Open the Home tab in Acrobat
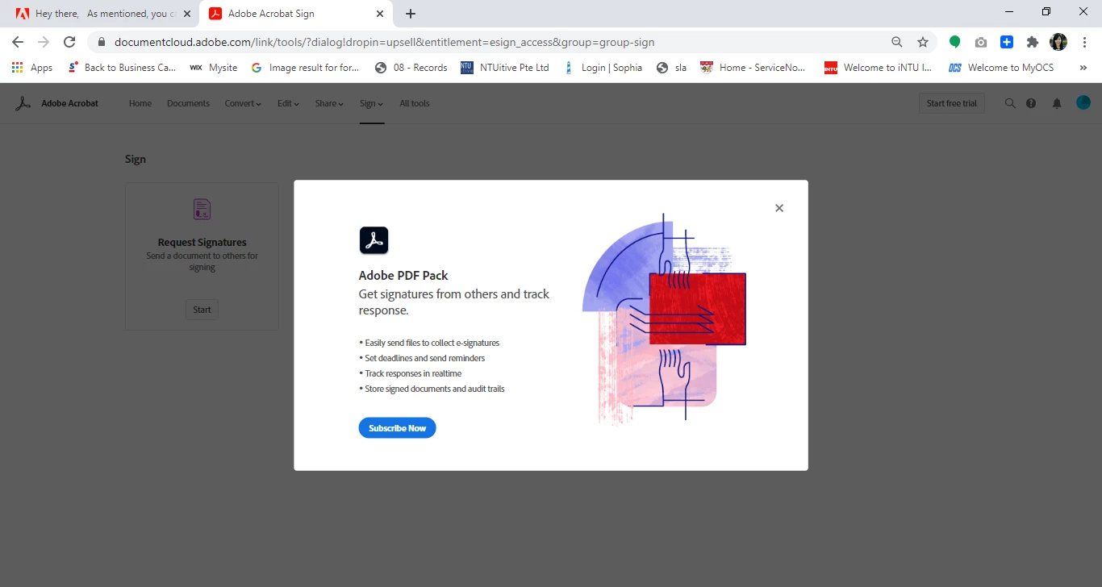 (x=140, y=103)
